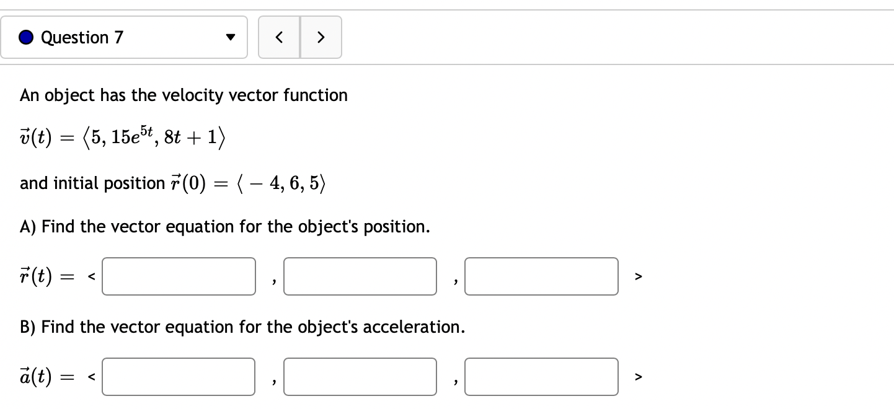Click the first acceleration answer box

[x=178, y=377]
